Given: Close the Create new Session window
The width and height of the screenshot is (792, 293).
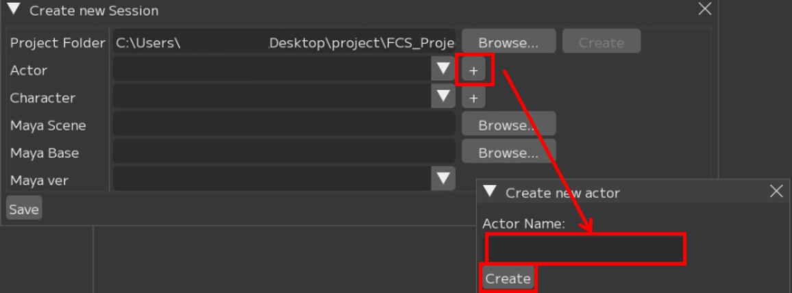Looking at the screenshot, I should pyautogui.click(x=704, y=10).
